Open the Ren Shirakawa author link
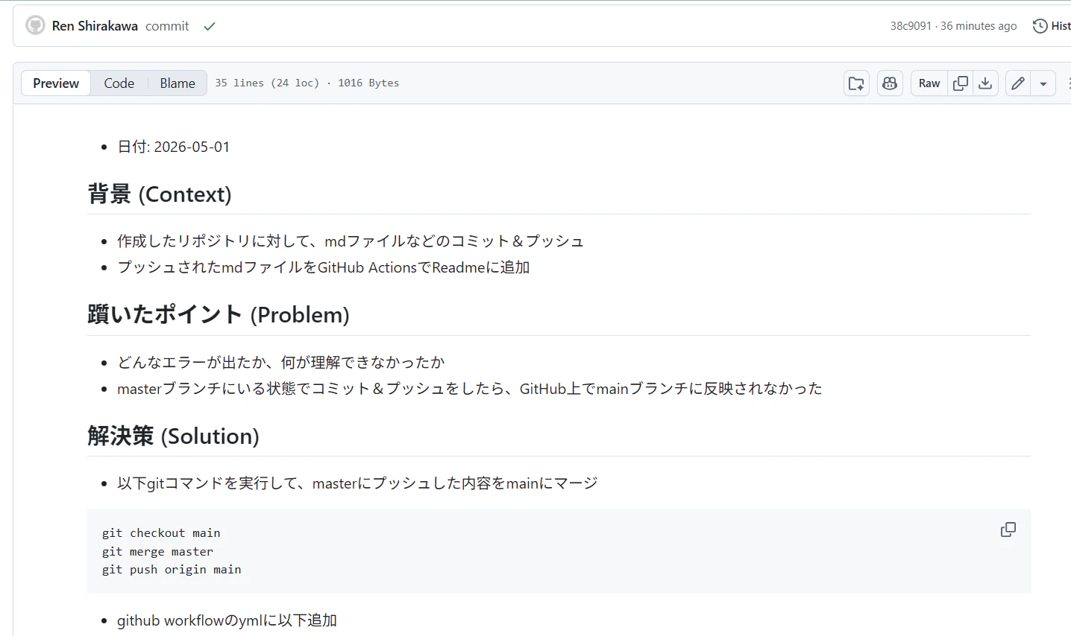Screen dimensions: 1071x636 click(95, 26)
